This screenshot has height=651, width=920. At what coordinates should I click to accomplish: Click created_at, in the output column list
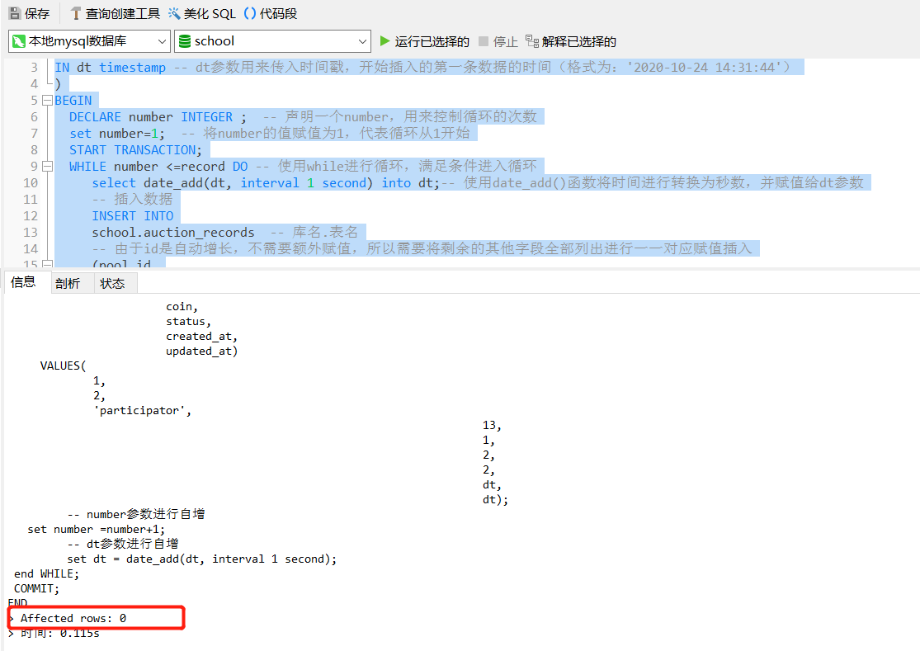tap(201, 336)
